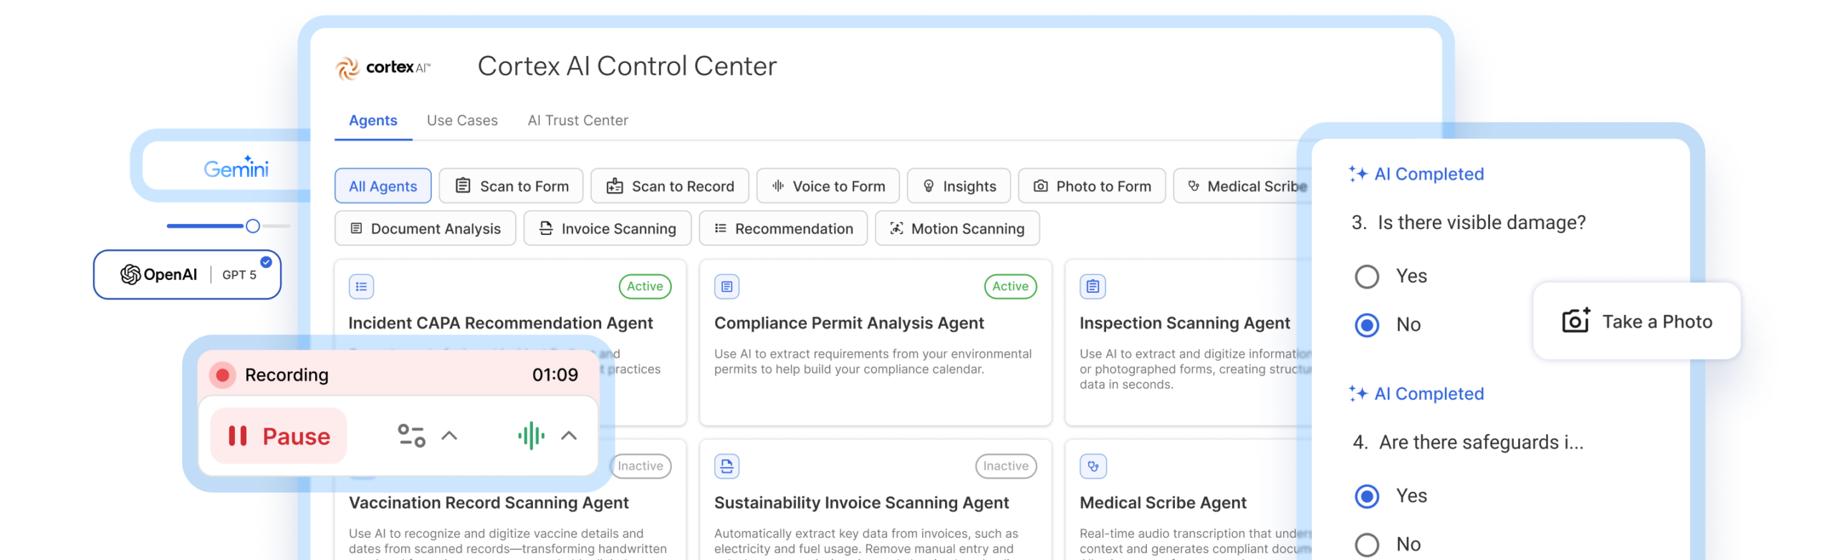Click sparkle icon beside first AI Completed
Screen dimensions: 1834x560
(x=1358, y=174)
